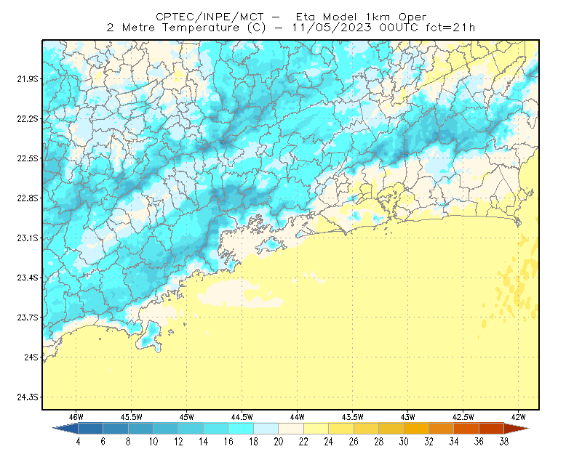This screenshot has width=582, height=449.
Task: Click the colorbar value '14'
Action: pyautogui.click(x=204, y=442)
